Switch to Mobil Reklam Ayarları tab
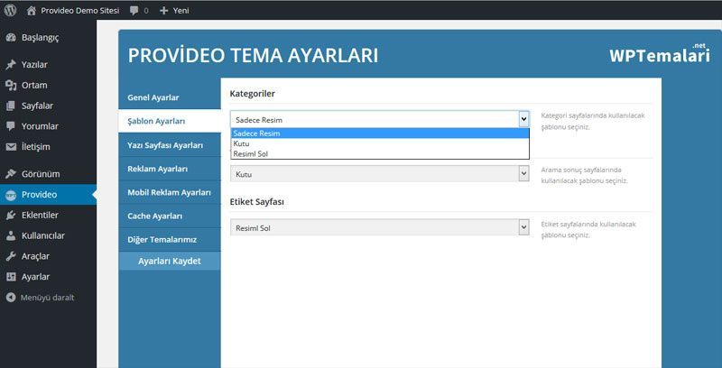This screenshot has width=722, height=368. click(x=170, y=192)
